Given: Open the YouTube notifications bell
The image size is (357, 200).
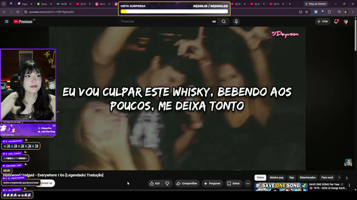Looking at the screenshot, I should (x=336, y=21).
